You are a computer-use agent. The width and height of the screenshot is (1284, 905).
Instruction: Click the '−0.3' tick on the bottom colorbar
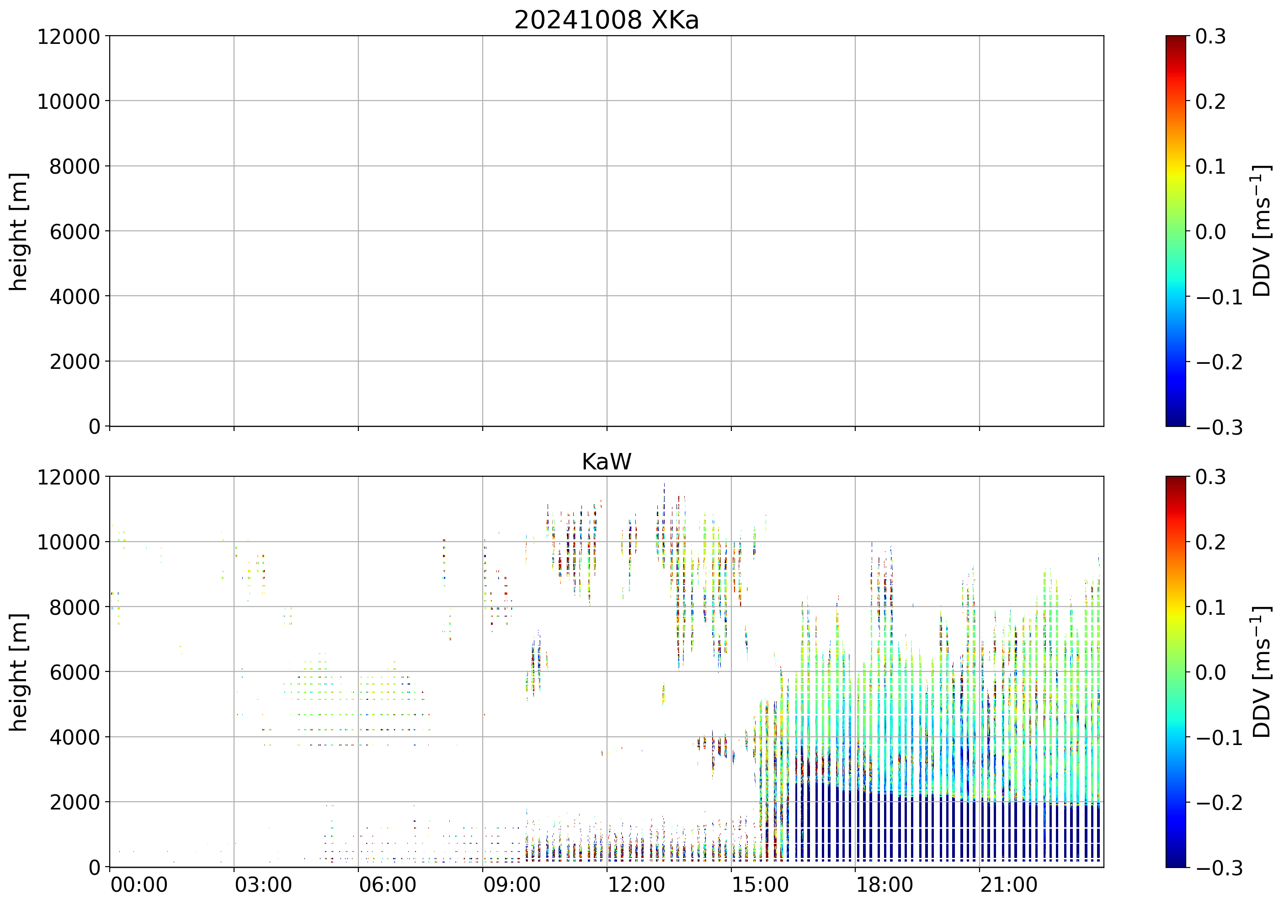tap(1219, 868)
